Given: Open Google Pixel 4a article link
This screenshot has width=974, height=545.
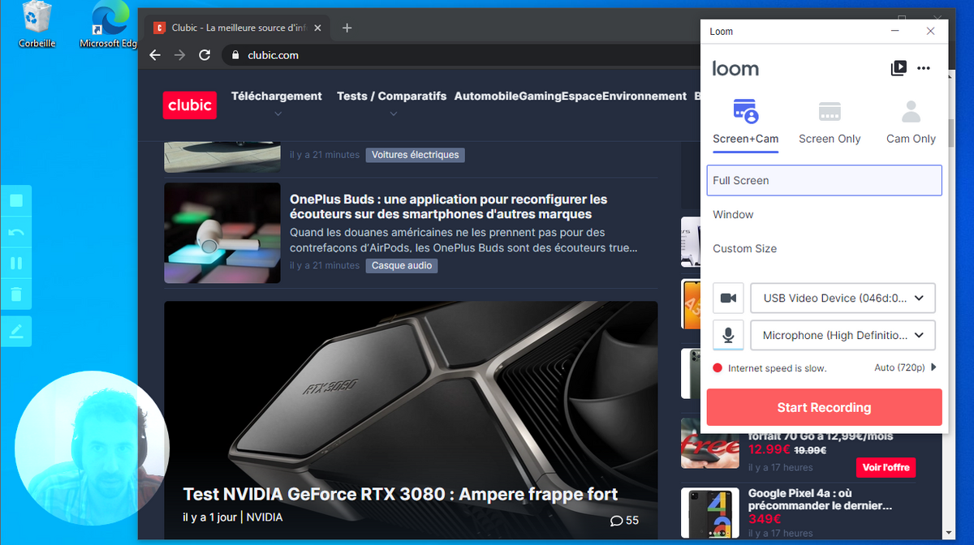Looking at the screenshot, I should coord(820,499).
